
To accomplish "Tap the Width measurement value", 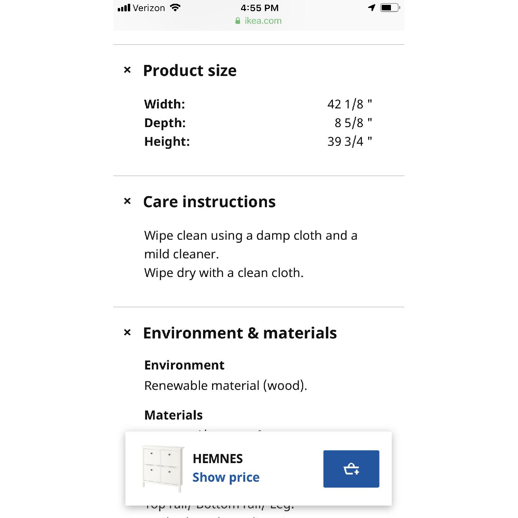I will click(x=349, y=104).
